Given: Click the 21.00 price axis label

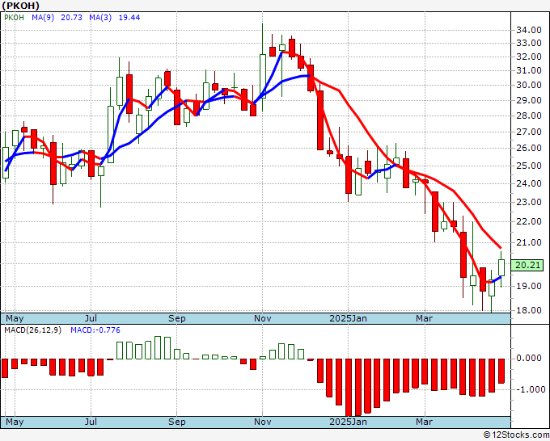Looking at the screenshot, I should coord(529,242).
